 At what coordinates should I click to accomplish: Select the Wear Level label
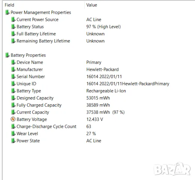tap(27, 133)
